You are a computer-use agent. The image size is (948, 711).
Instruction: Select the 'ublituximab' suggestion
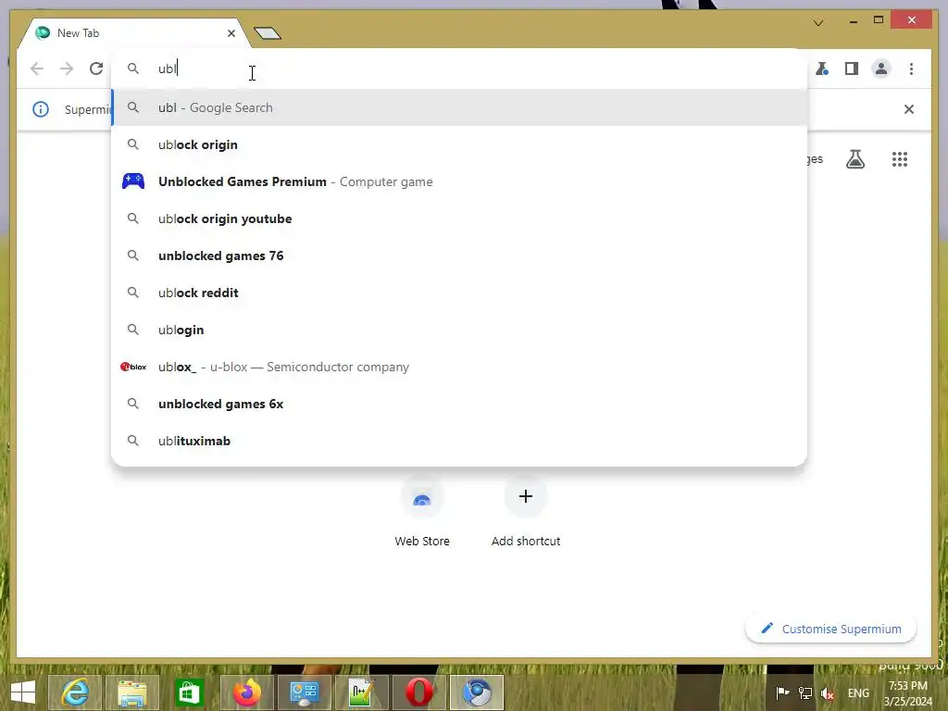(459, 441)
